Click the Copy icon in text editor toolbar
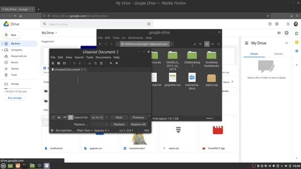 pyautogui.click(x=95, y=63)
